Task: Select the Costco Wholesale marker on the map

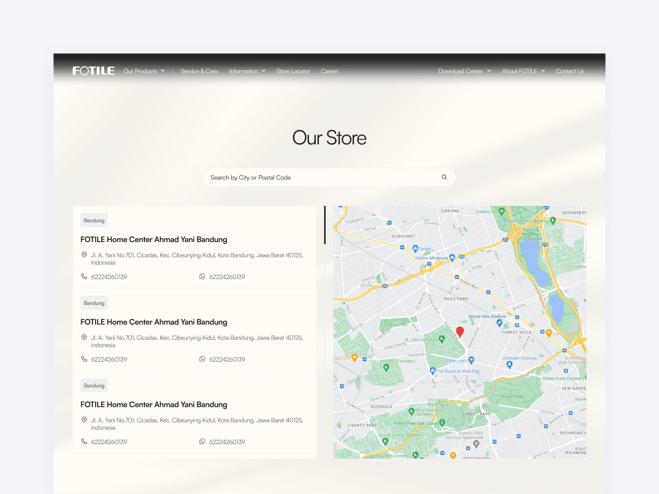Action: (452, 257)
